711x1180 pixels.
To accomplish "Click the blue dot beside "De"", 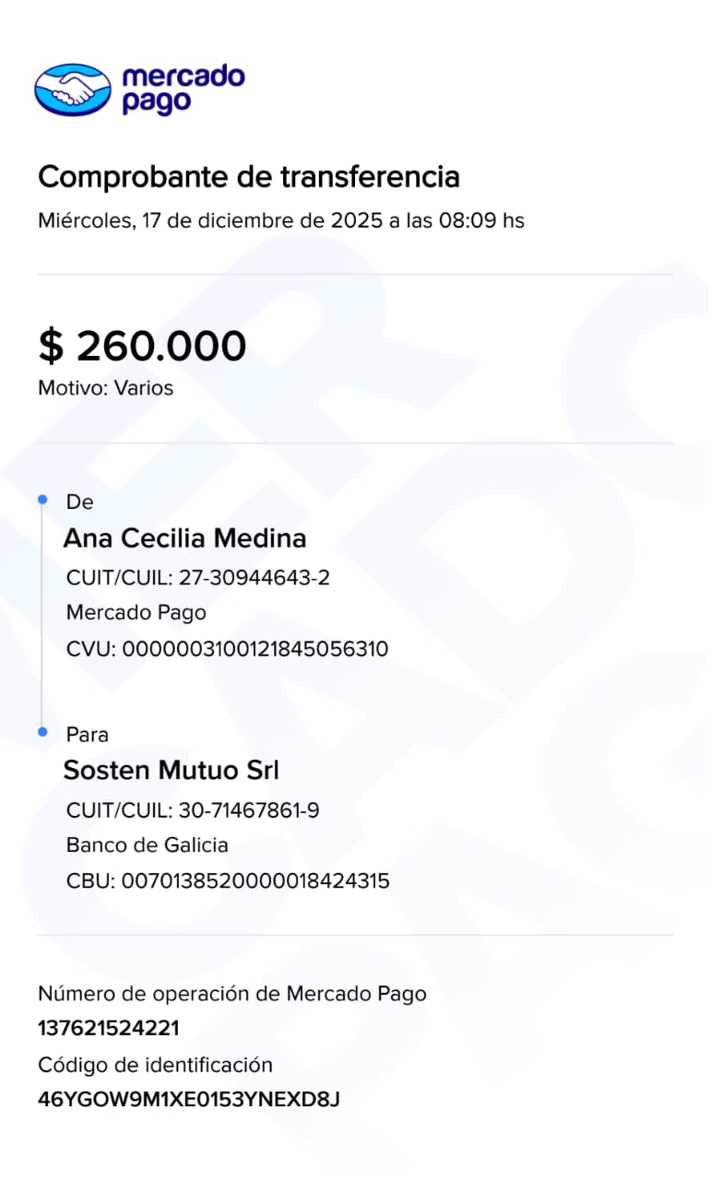I will point(42,500).
